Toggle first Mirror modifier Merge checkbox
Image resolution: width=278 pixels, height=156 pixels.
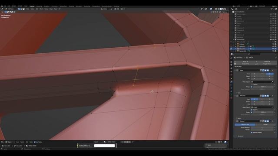click(x=252, y=87)
